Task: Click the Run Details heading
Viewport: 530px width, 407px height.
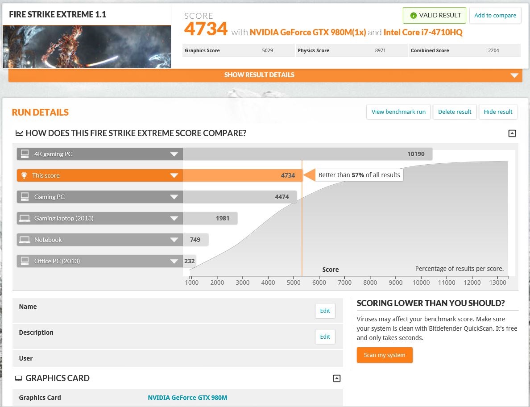Action: pyautogui.click(x=40, y=112)
